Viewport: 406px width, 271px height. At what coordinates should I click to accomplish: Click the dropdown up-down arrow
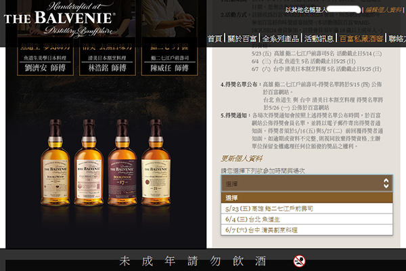pos(386,184)
